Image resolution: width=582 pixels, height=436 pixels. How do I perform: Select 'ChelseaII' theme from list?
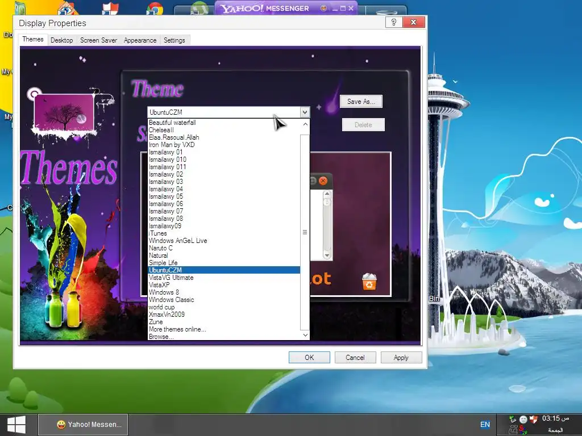pyautogui.click(x=224, y=130)
